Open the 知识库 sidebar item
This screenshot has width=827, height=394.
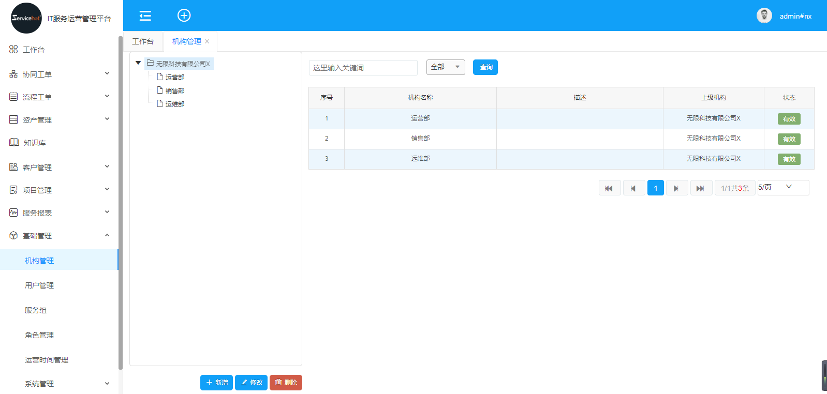coord(35,143)
